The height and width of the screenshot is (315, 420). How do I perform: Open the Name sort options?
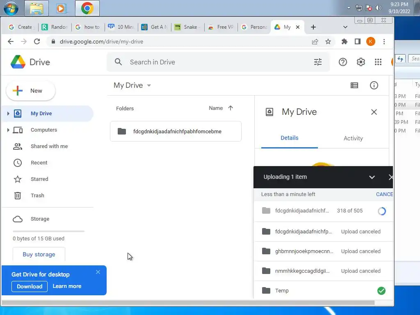coord(216,108)
